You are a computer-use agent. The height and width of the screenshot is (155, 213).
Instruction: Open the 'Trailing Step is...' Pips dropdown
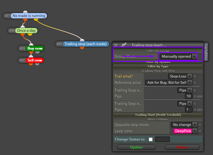[185, 104]
